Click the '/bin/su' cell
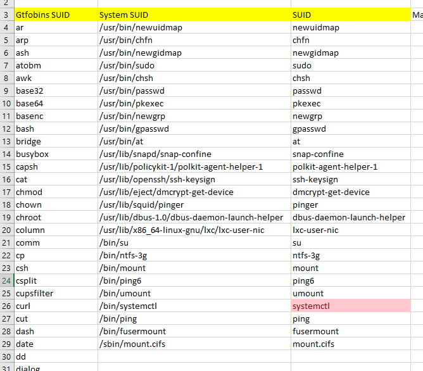The height and width of the screenshot is (371, 423). point(194,243)
